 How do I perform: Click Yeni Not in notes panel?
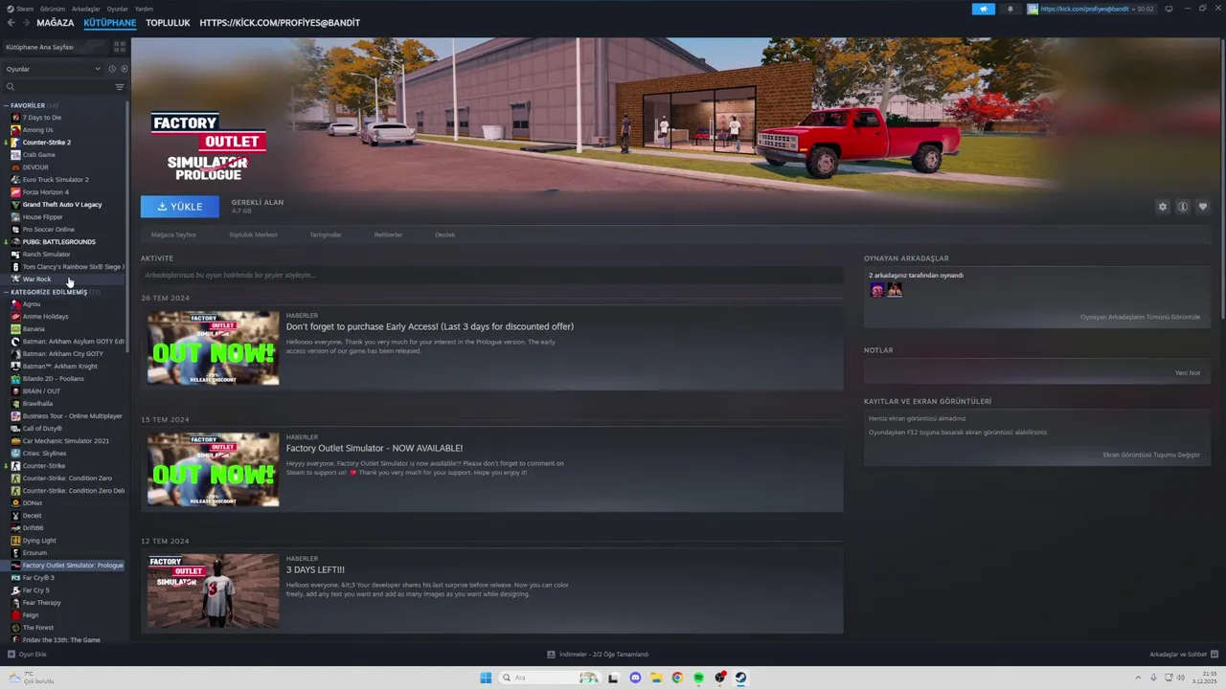[x=1187, y=373]
